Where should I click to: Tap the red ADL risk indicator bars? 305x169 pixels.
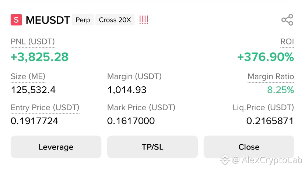144,20
